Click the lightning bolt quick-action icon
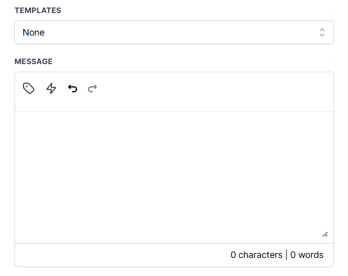Viewport: 348px width, 276px height. pyautogui.click(x=51, y=88)
